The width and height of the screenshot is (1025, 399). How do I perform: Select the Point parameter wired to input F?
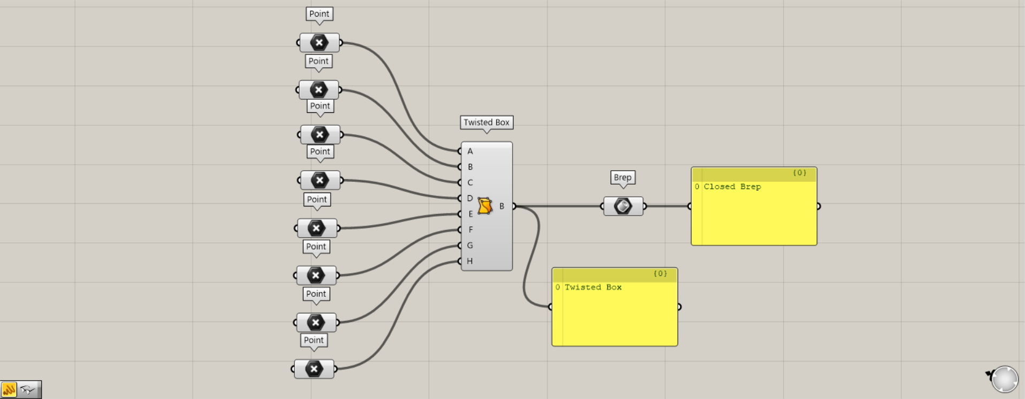pyautogui.click(x=316, y=275)
